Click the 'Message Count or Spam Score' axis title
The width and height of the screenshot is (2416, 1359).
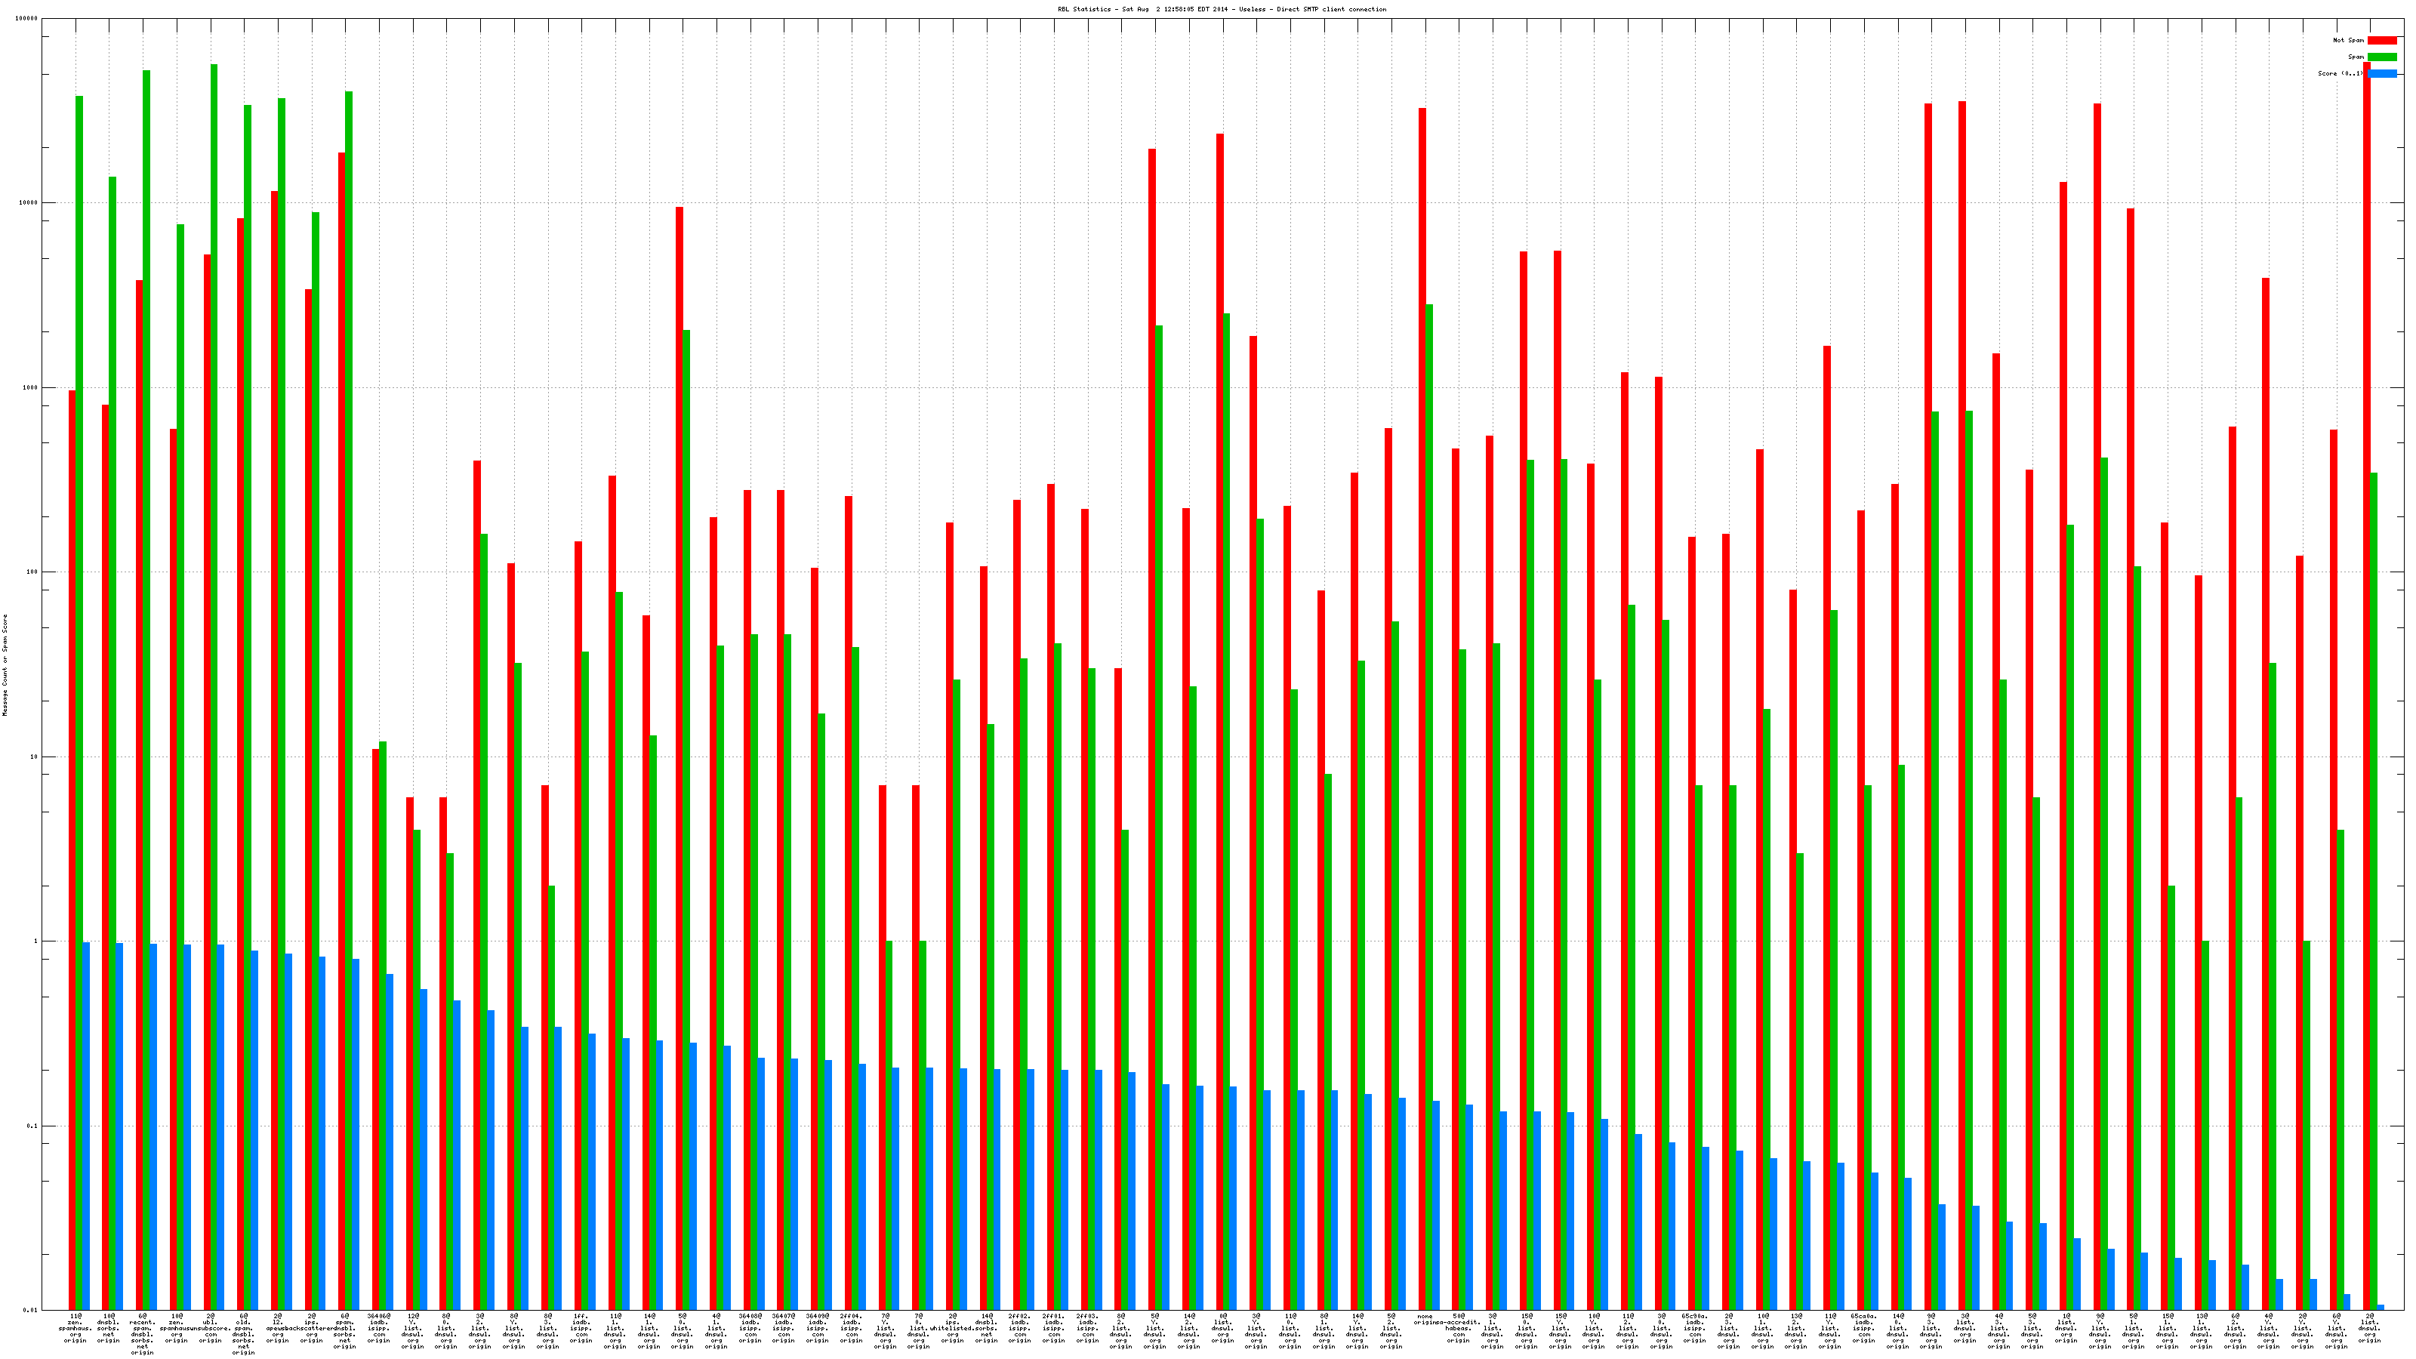5,665
